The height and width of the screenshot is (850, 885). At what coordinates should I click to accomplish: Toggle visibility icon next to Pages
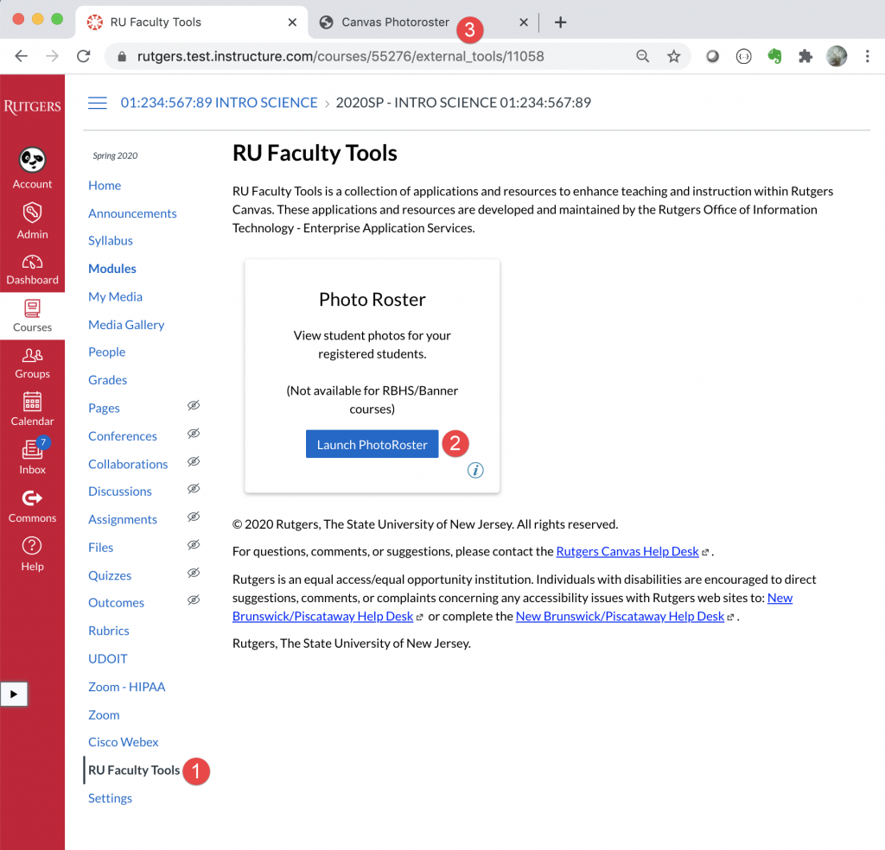(194, 405)
